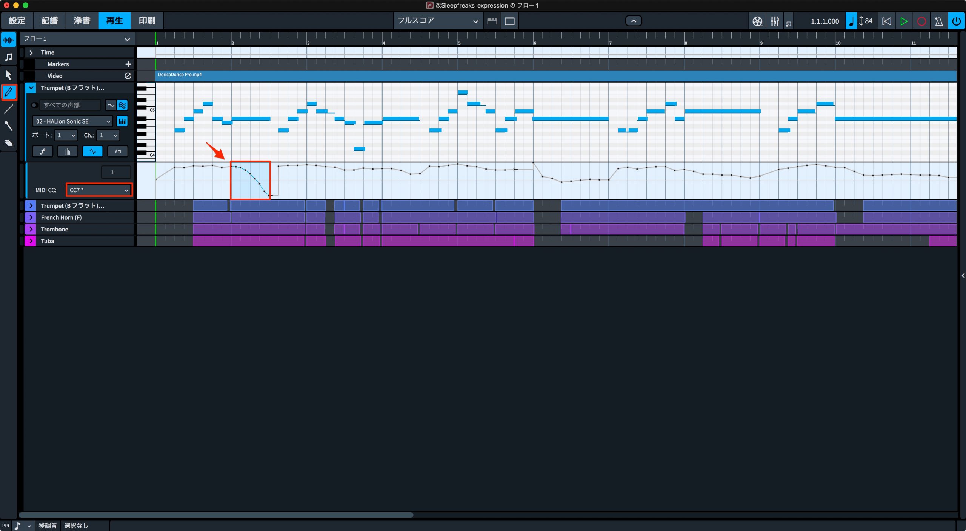Screen dimensions: 966x531
Task: Select the Eraser tool in the toolbox
Action: tap(9, 143)
